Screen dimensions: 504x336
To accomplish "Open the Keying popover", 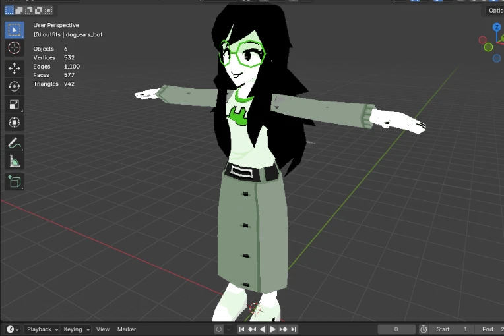I will click(76, 329).
